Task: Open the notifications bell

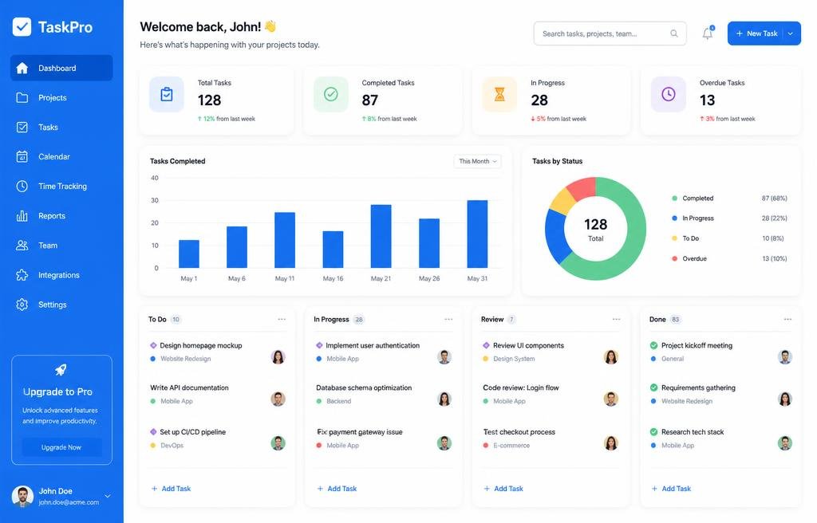Action: click(x=707, y=33)
